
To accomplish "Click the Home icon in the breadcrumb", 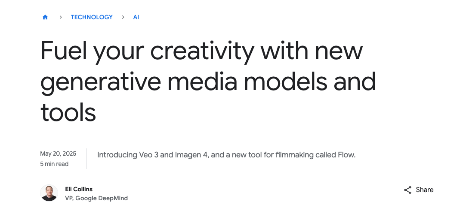I will (x=45, y=17).
